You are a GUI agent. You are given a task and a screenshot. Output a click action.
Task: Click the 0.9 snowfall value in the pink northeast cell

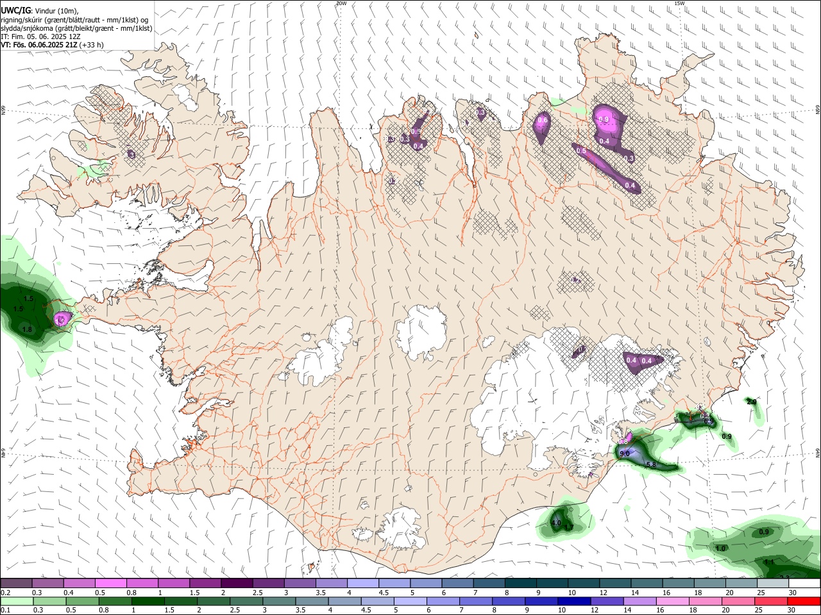point(604,119)
